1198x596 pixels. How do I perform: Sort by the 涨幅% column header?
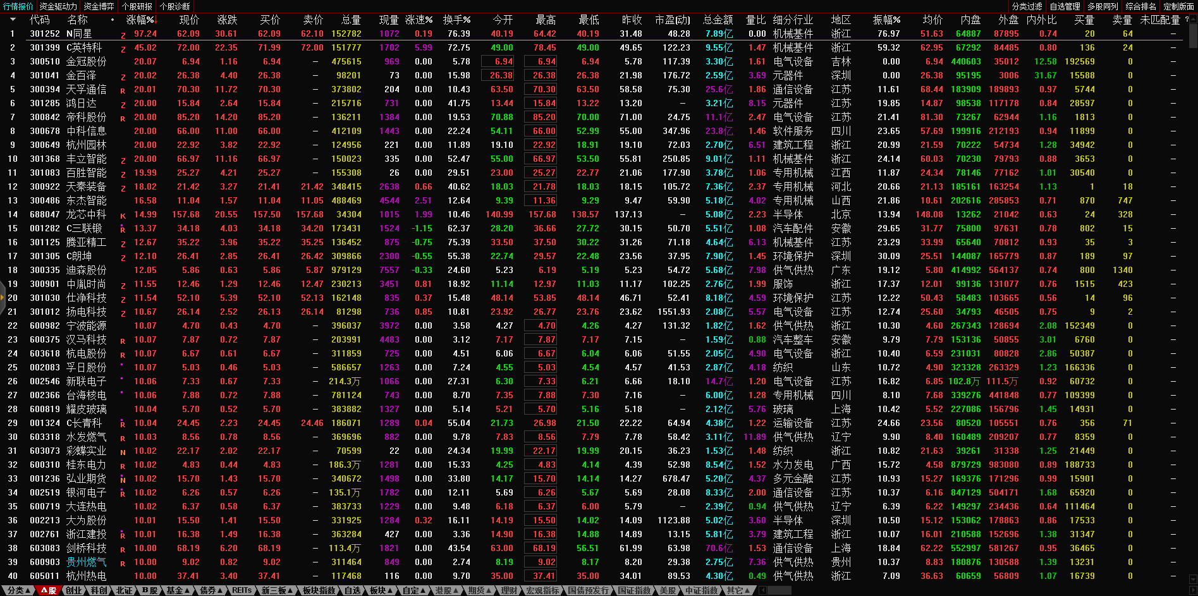pos(140,20)
